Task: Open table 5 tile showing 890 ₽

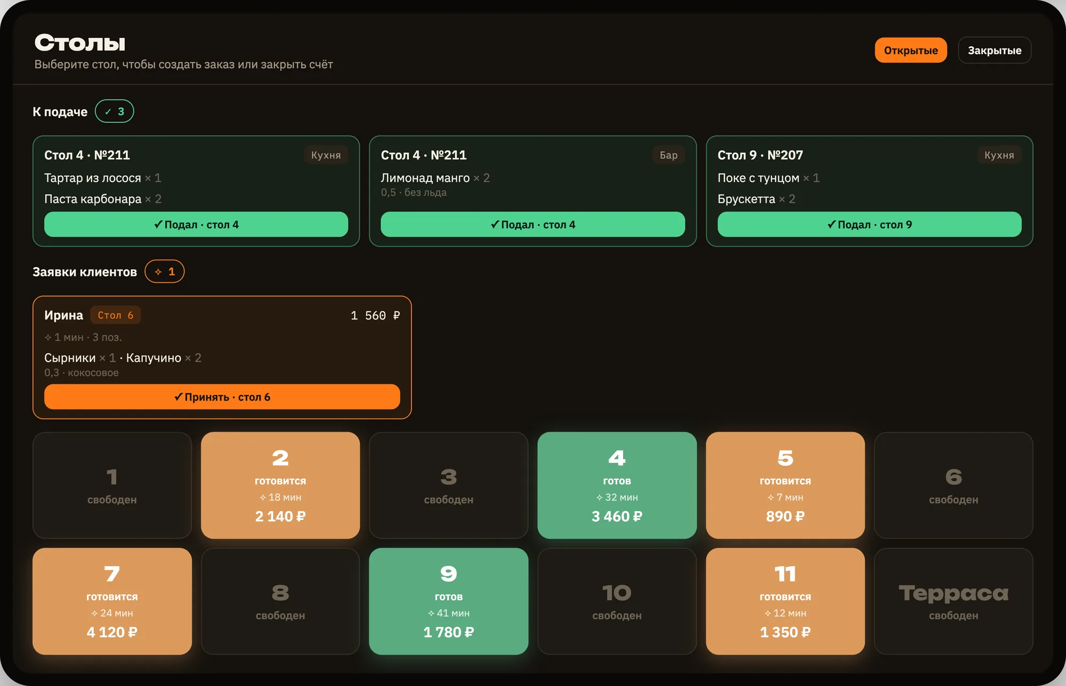Action: coord(785,485)
